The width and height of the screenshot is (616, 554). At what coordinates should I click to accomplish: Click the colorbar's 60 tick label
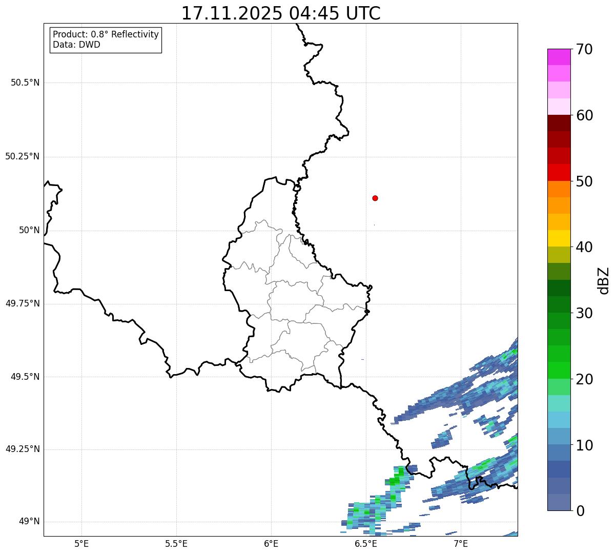click(x=584, y=115)
